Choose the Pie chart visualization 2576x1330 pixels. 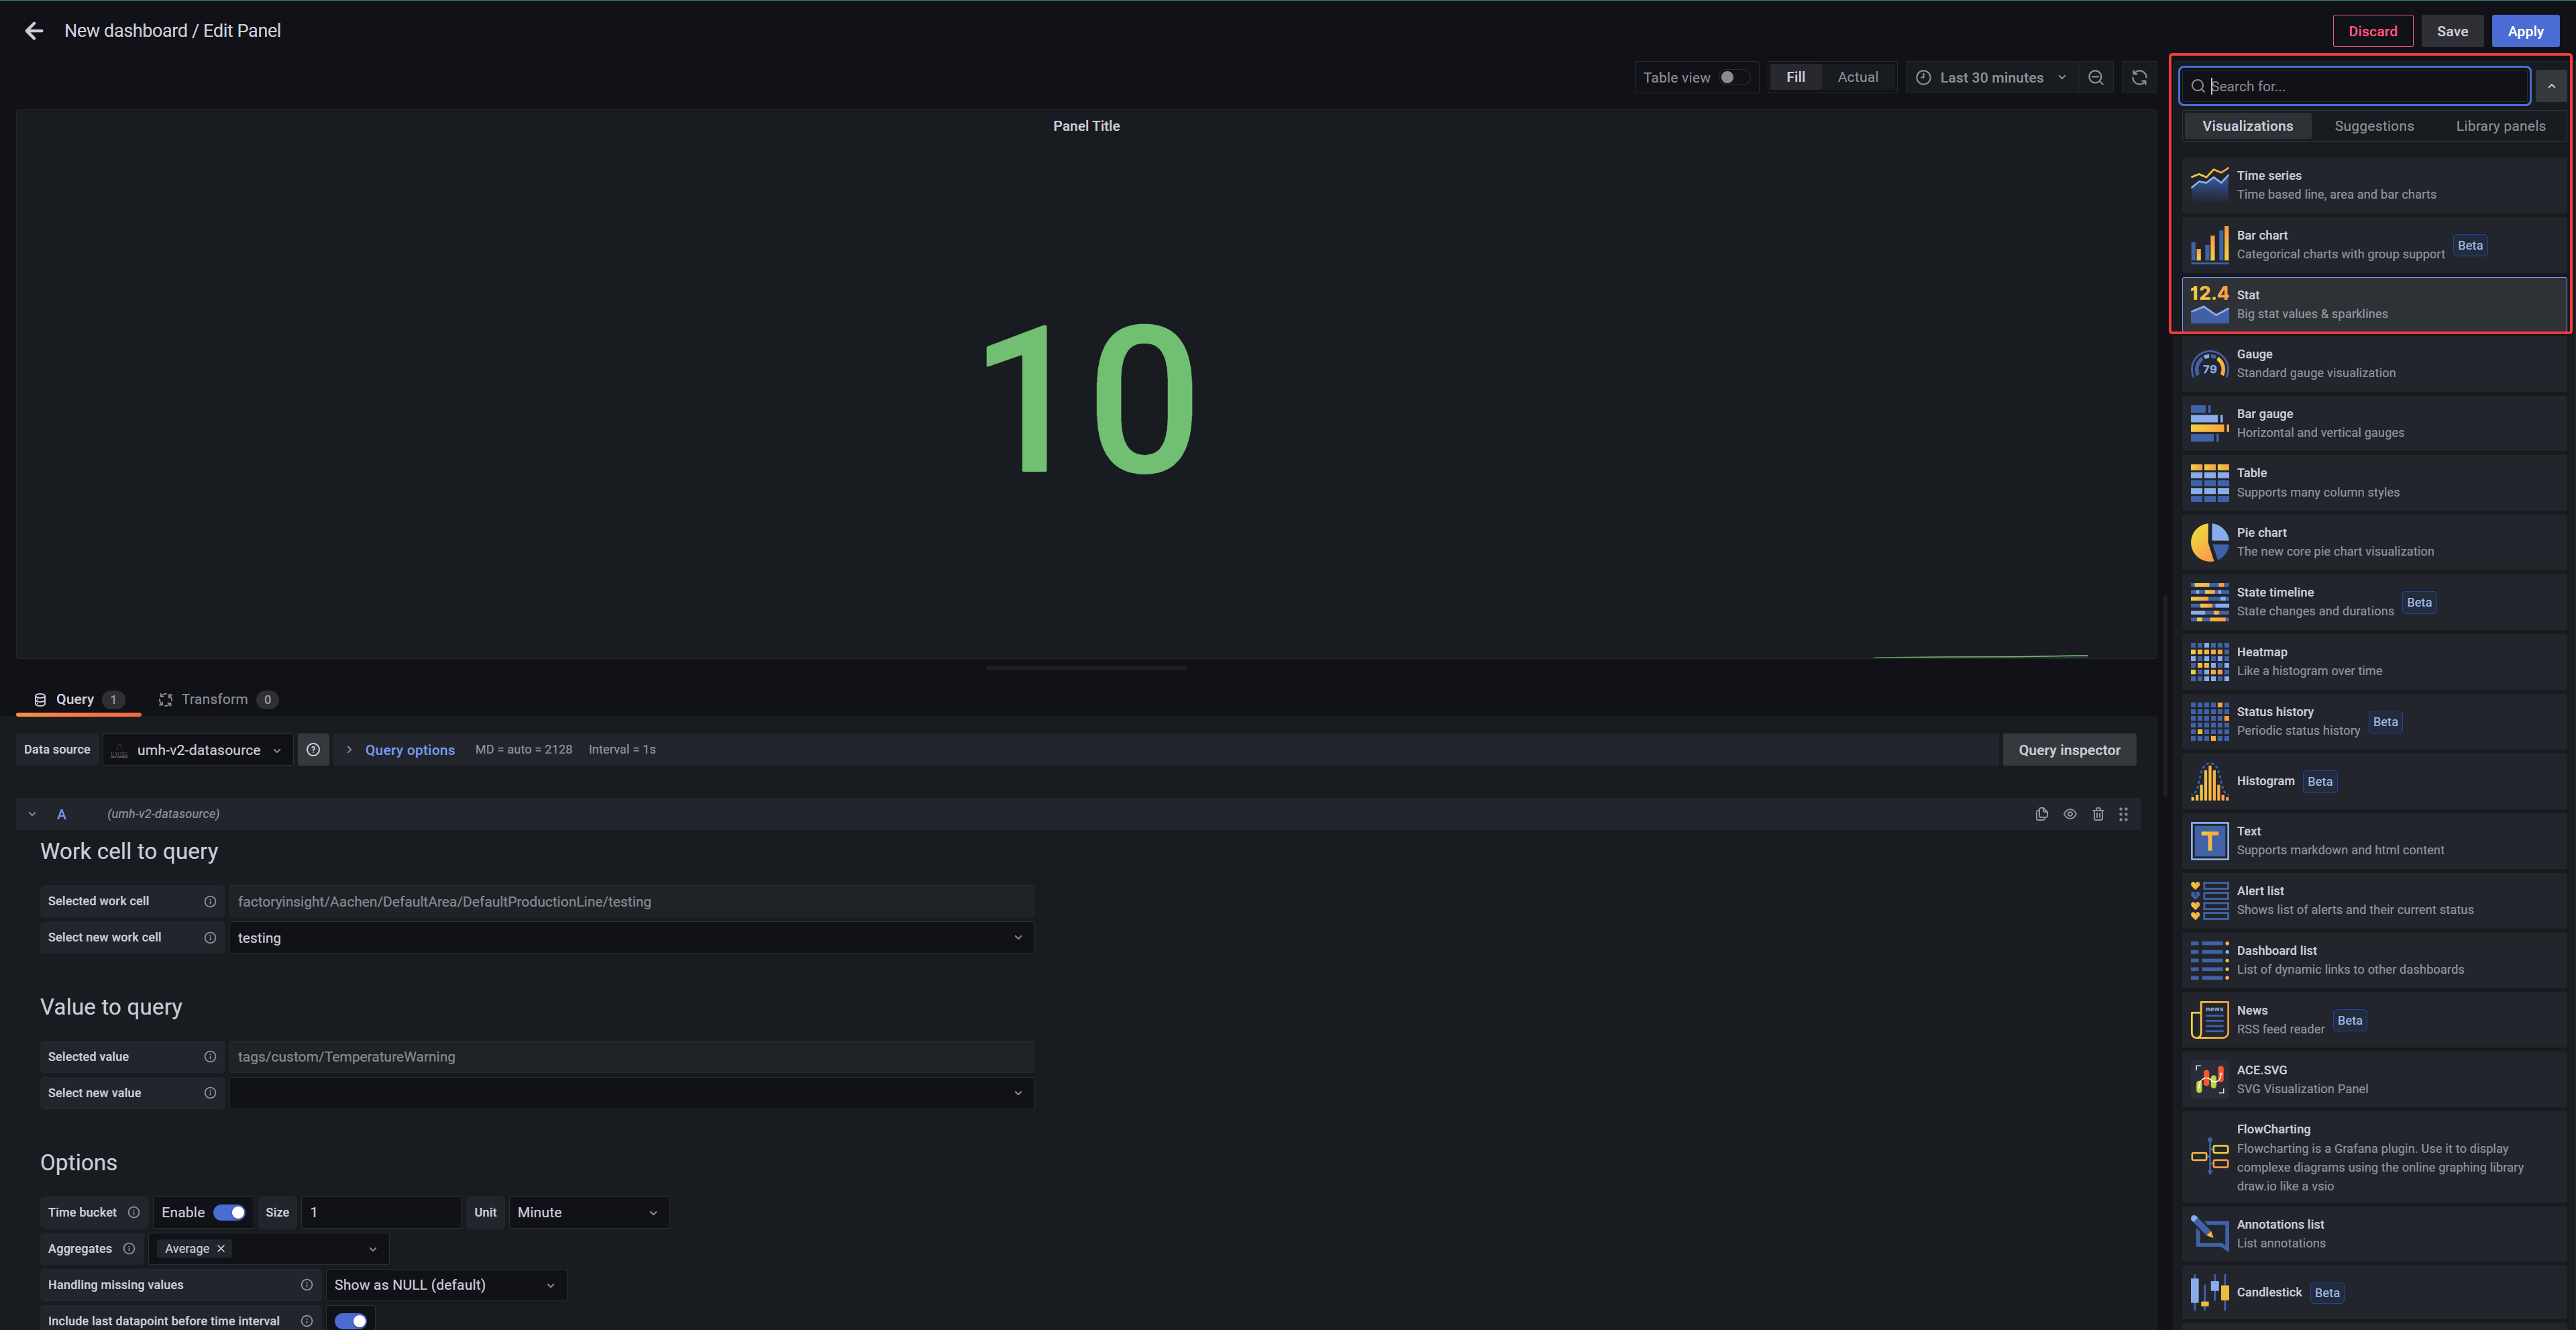pyautogui.click(x=2374, y=542)
